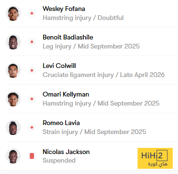Click the HiHi2 yellow logo badge
Viewport: 178px width, 174px height.
(155, 158)
